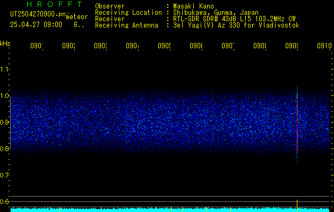Click the 0.8 kHz frequency label
Viewport: 334px width, 212px height.
coord(5,148)
